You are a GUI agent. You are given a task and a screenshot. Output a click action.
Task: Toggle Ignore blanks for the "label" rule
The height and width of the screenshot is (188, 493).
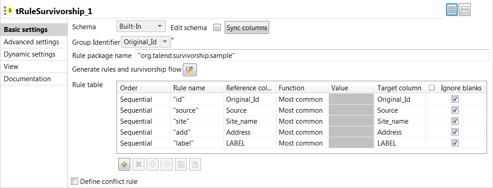point(455,143)
